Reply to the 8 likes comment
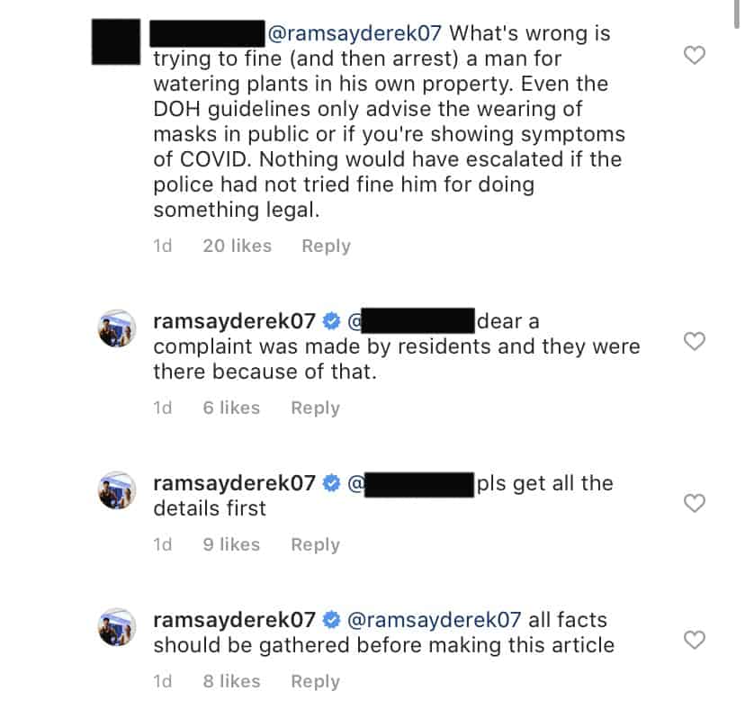This screenshot has height=718, width=745. point(316,681)
